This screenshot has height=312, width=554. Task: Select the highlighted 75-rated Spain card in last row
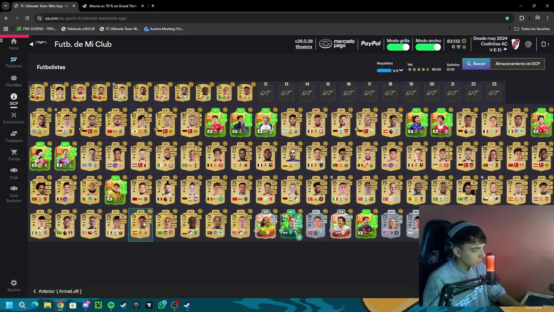pos(140,224)
